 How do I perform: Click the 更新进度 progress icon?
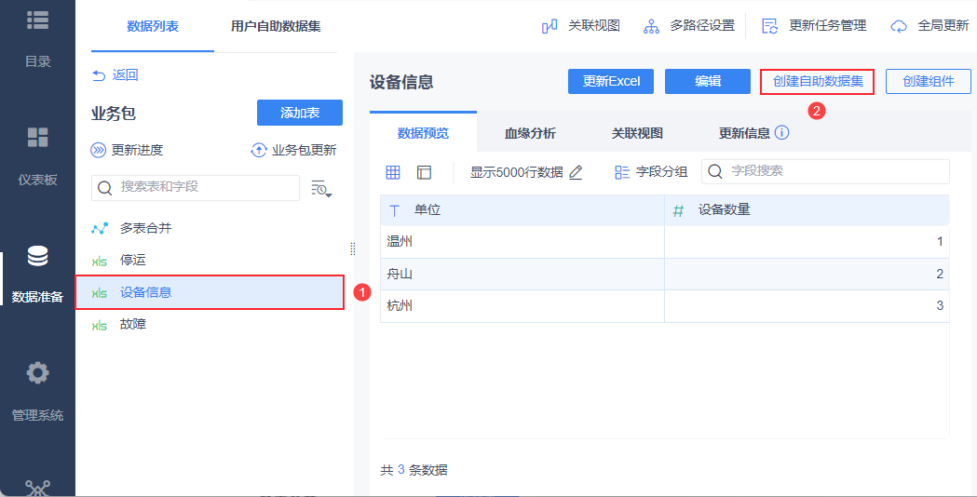coord(99,150)
